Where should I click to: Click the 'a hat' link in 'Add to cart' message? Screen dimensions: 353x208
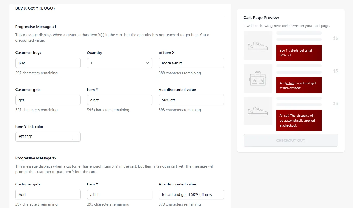click(290, 83)
